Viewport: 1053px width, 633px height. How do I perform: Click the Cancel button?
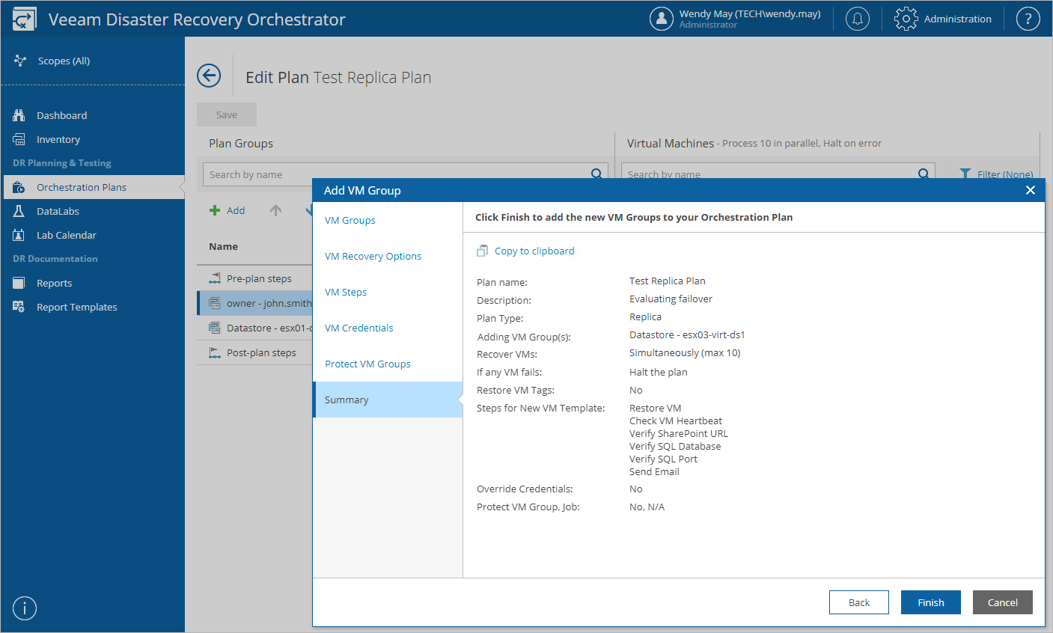(x=1003, y=602)
